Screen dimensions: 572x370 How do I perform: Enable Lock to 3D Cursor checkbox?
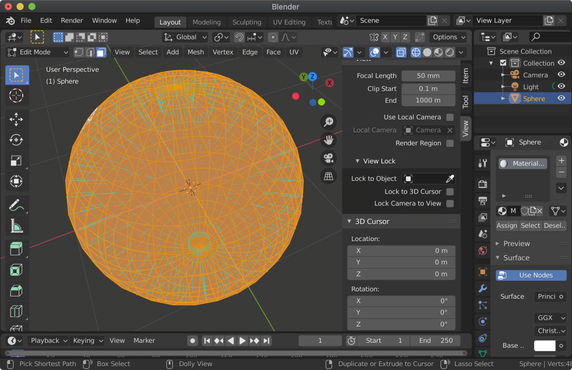tap(449, 192)
